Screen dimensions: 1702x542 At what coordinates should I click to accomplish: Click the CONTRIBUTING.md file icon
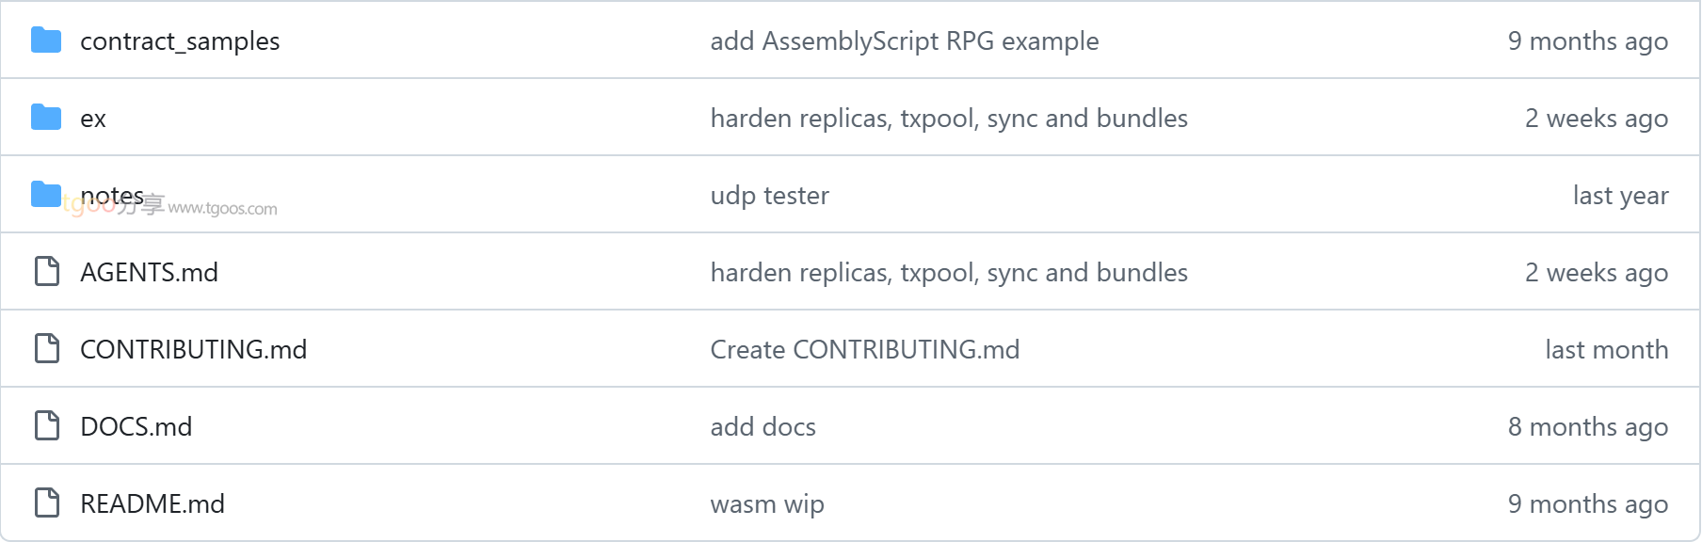pyautogui.click(x=47, y=349)
